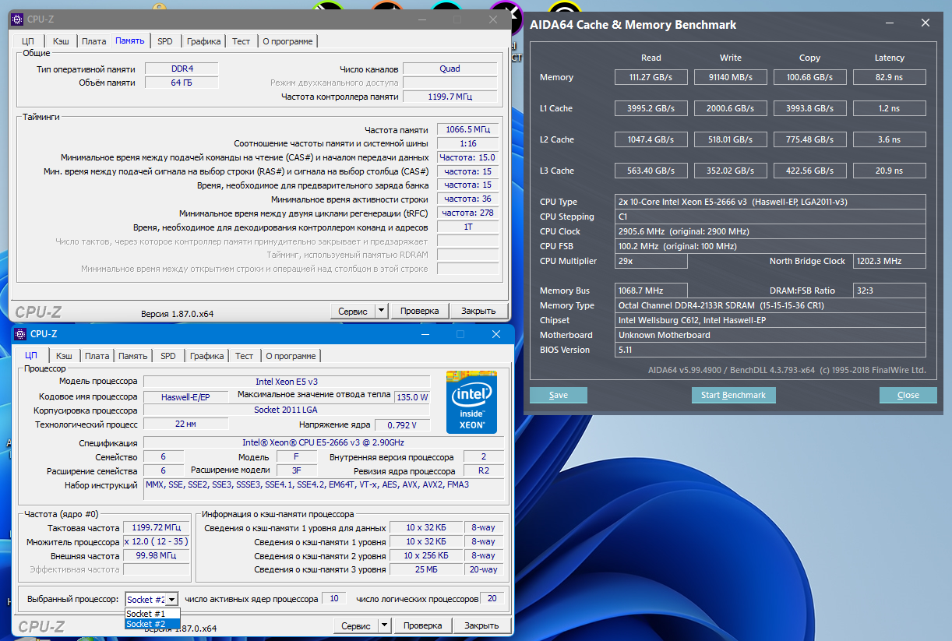Open the selected processor Socket dropdown

[x=171, y=599]
